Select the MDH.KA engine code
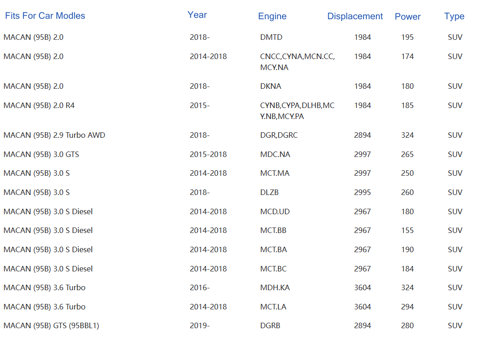Viewport: 485px width, 341px height. point(275,287)
